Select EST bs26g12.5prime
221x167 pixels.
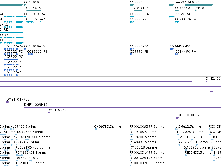(188, 127)
